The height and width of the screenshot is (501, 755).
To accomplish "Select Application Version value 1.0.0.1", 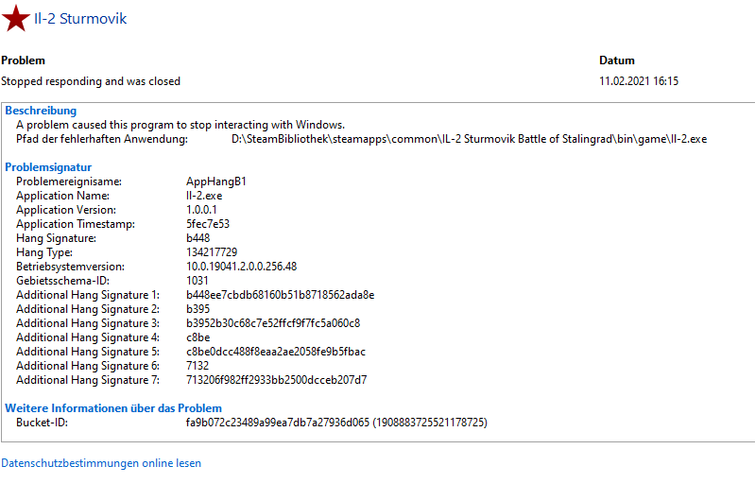I will (x=201, y=210).
